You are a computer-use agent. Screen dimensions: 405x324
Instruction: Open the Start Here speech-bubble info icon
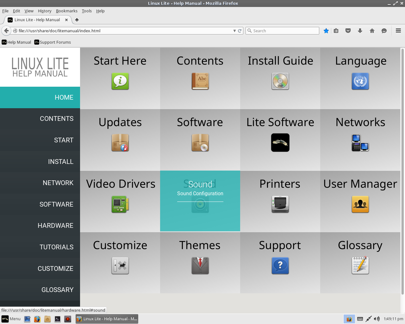pos(120,81)
